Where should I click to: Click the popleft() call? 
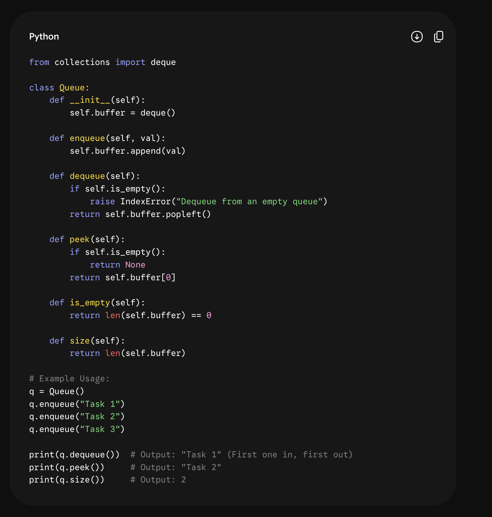point(188,214)
